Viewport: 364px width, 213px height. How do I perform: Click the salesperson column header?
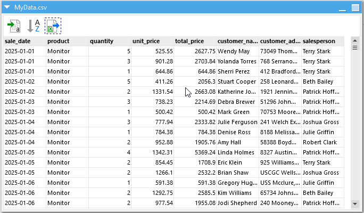click(322, 41)
